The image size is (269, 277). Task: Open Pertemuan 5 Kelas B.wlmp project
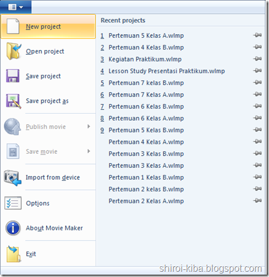pyautogui.click(x=146, y=130)
